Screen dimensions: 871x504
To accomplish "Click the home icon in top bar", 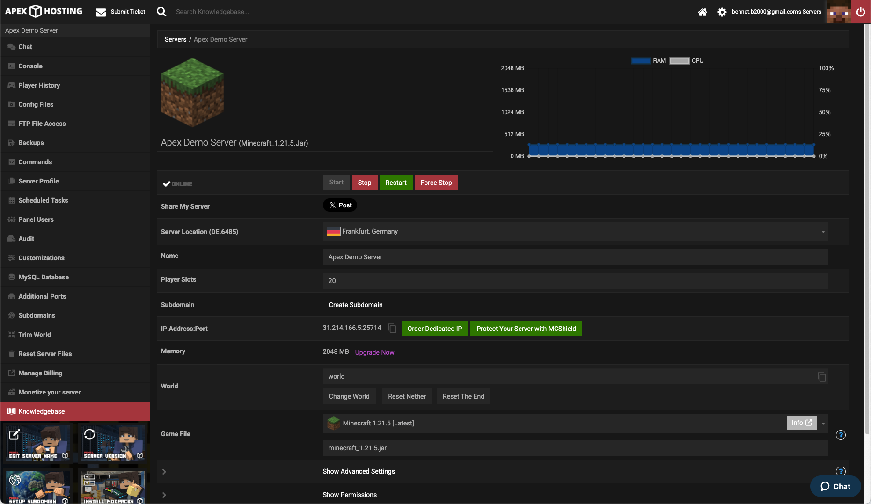I will click(x=702, y=12).
